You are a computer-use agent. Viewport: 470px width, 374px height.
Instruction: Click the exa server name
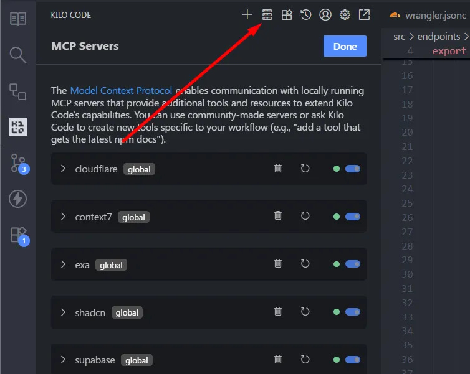82,265
